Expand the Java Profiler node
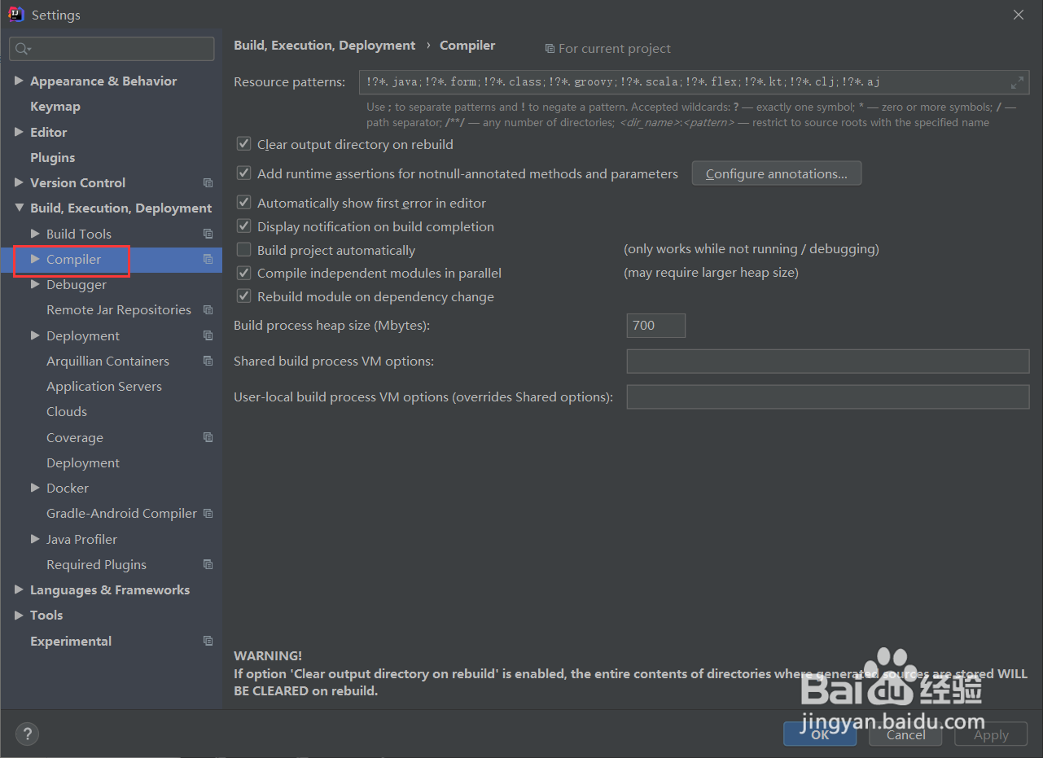Image resolution: width=1043 pixels, height=758 pixels. coord(35,539)
